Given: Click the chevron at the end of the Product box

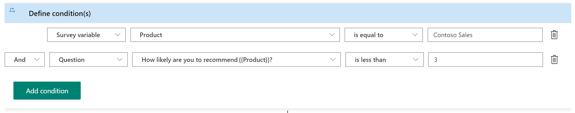Looking at the screenshot, I should (332, 35).
